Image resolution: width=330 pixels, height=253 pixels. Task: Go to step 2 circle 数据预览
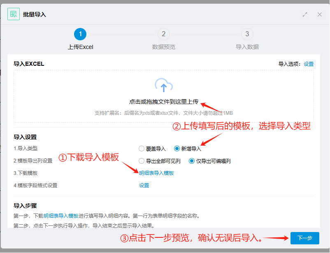[163, 34]
